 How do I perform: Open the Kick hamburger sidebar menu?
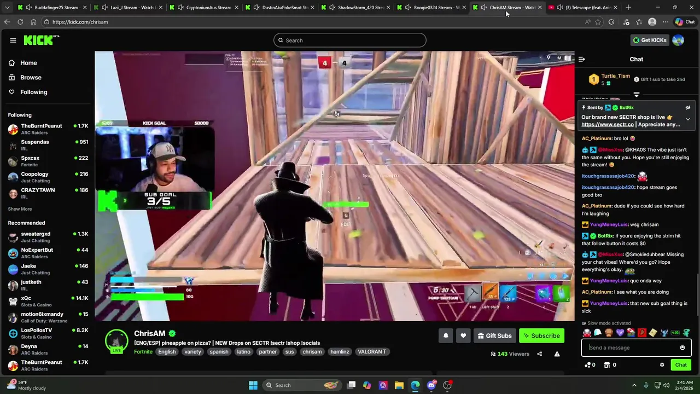[x=13, y=40]
